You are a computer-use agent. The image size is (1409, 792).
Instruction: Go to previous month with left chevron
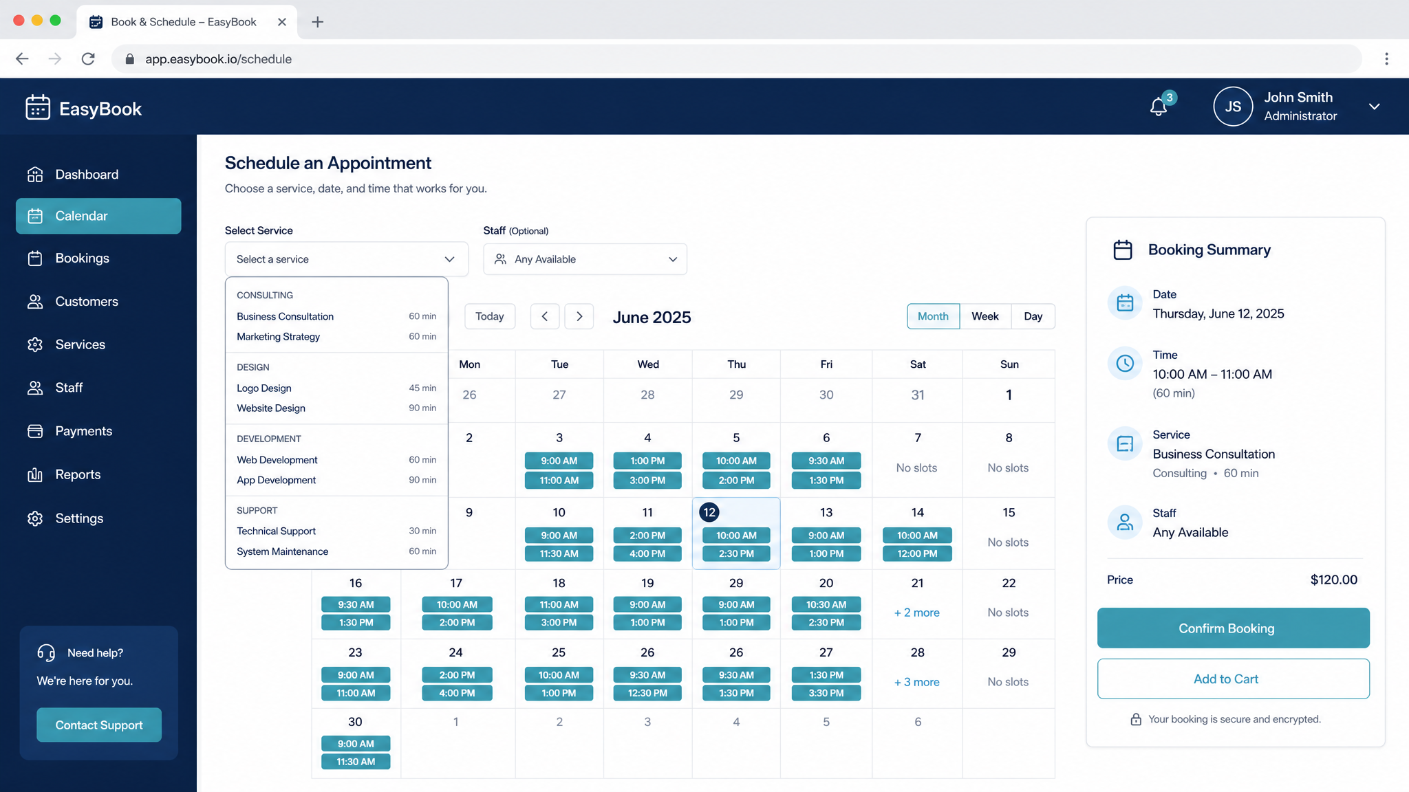pos(545,316)
